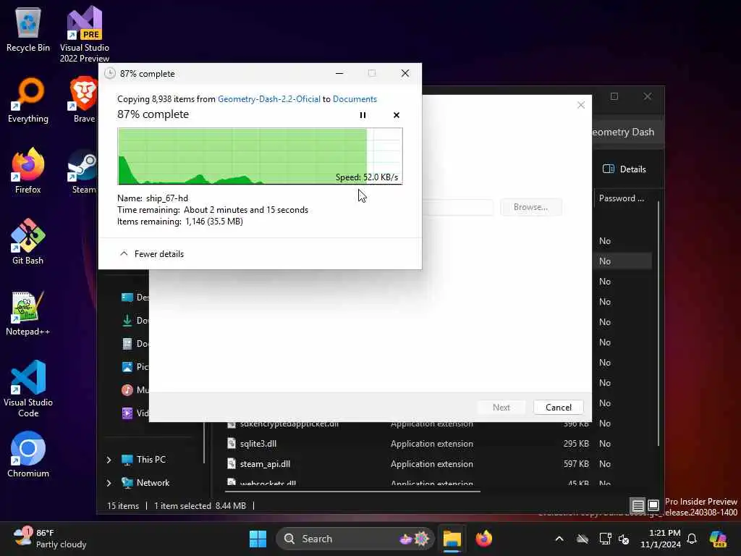
Task: Click the Browse... button in the wizard
Action: pyautogui.click(x=530, y=207)
